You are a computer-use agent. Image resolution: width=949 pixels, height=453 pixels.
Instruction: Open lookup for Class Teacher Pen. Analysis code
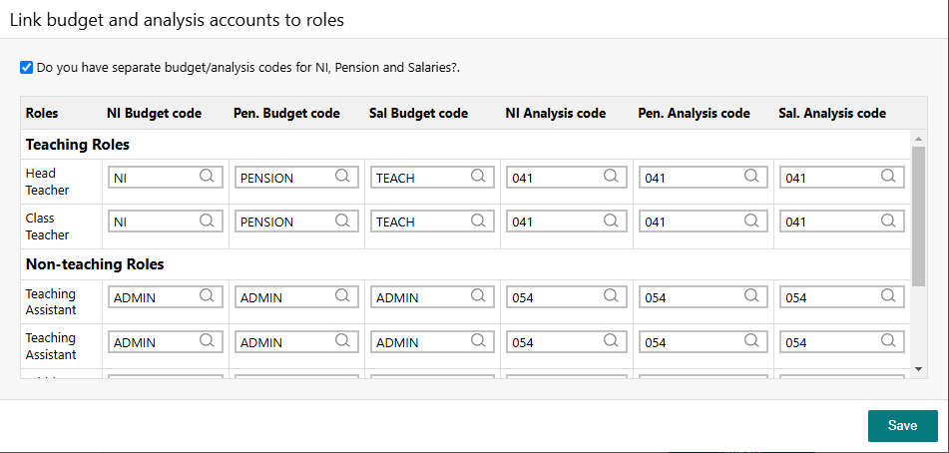(x=751, y=221)
